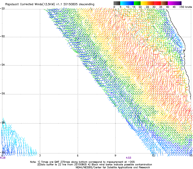The width and height of the screenshot is (193, 169).
Task: Click the '>50 knots' legend label
Action: [185, 7]
